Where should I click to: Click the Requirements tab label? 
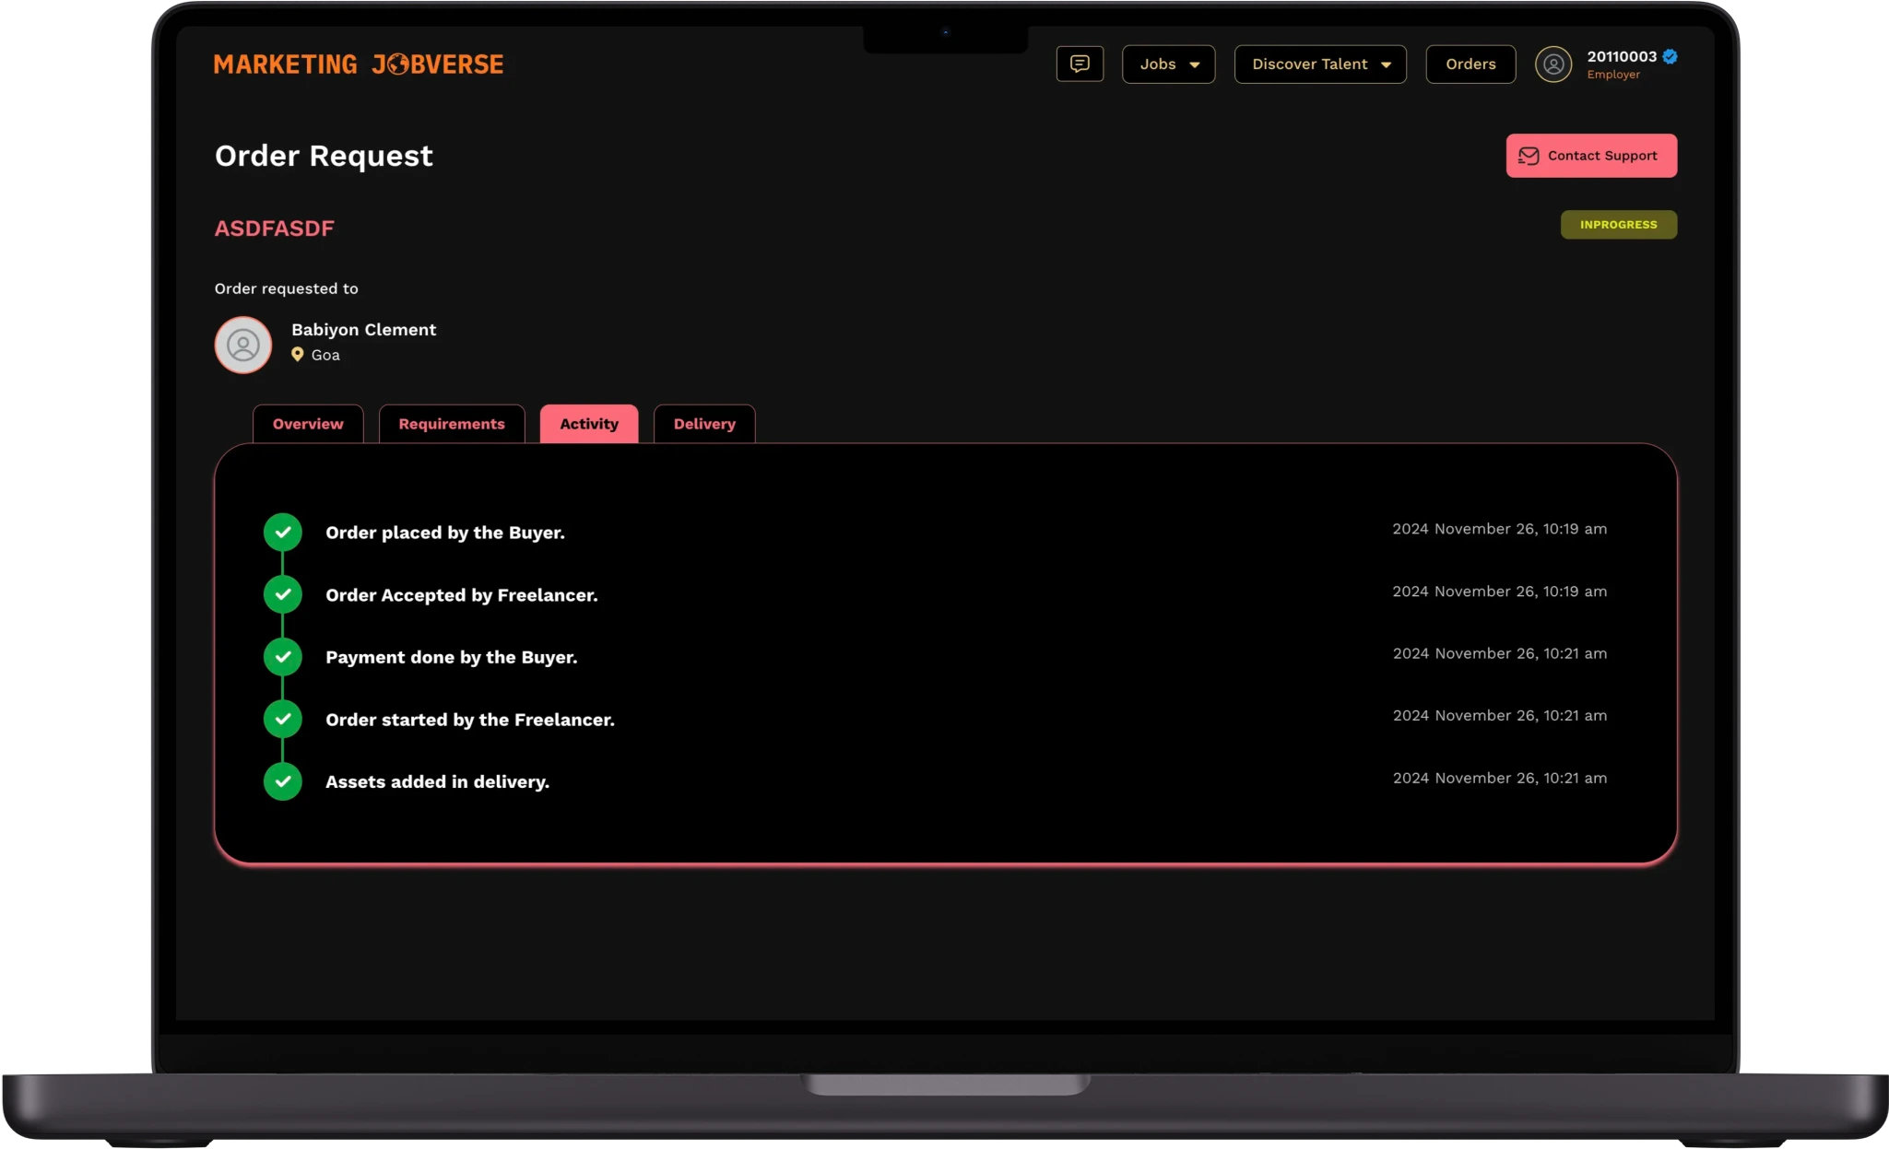pos(452,424)
